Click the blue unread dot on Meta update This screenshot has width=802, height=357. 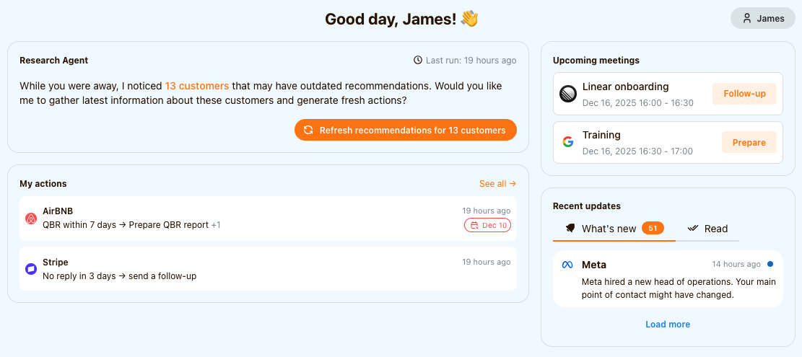(x=770, y=265)
